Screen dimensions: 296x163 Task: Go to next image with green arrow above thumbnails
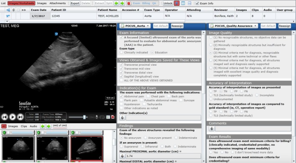point(48,126)
